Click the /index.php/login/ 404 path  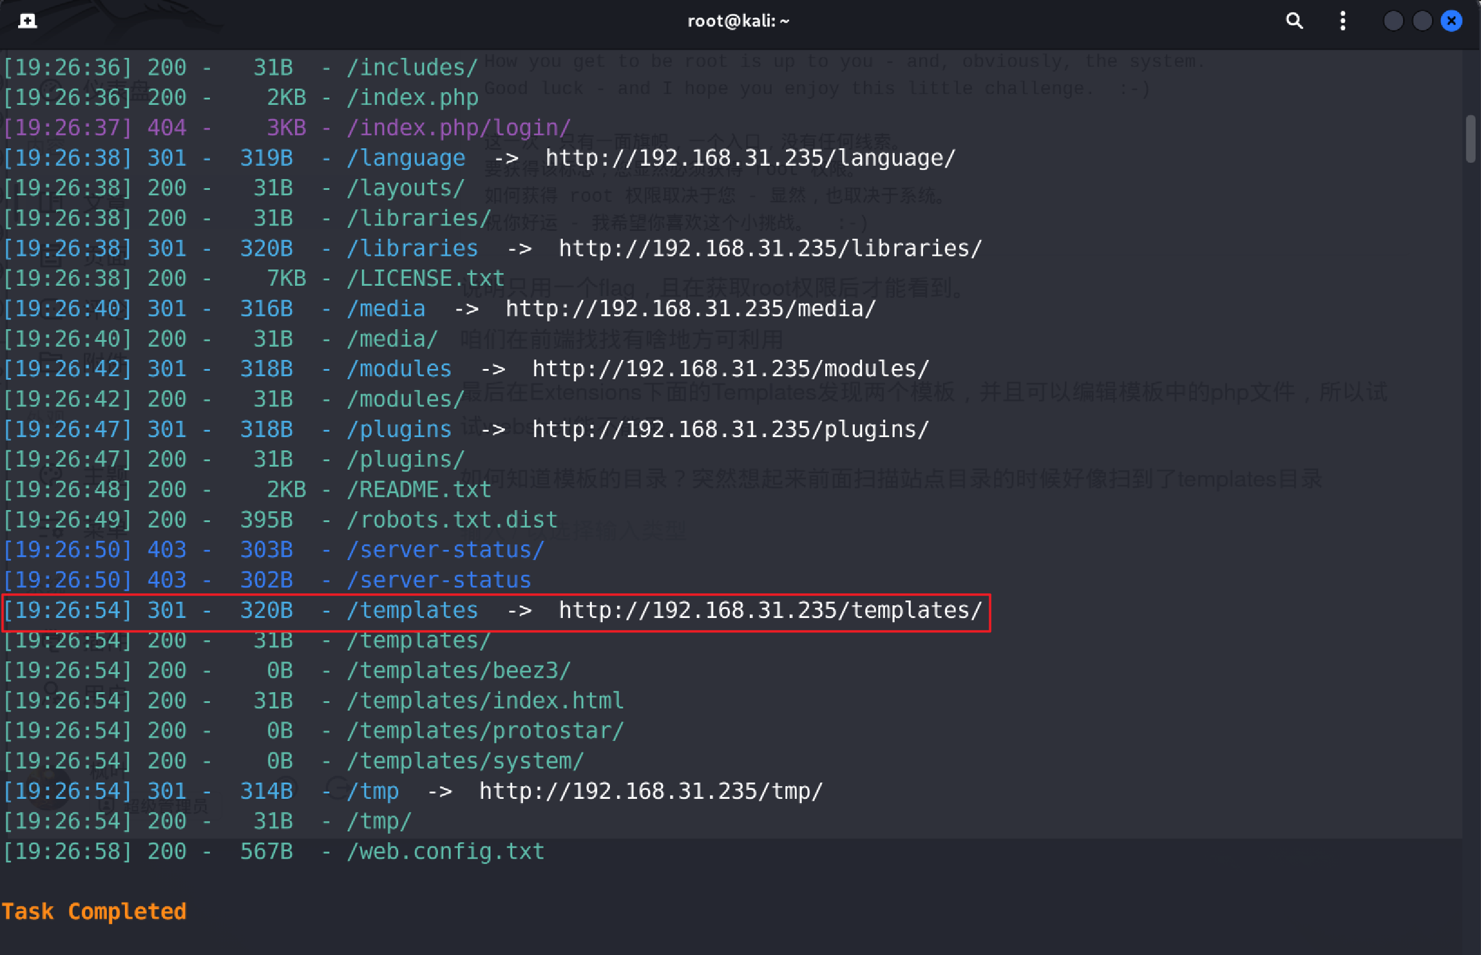[x=458, y=128]
